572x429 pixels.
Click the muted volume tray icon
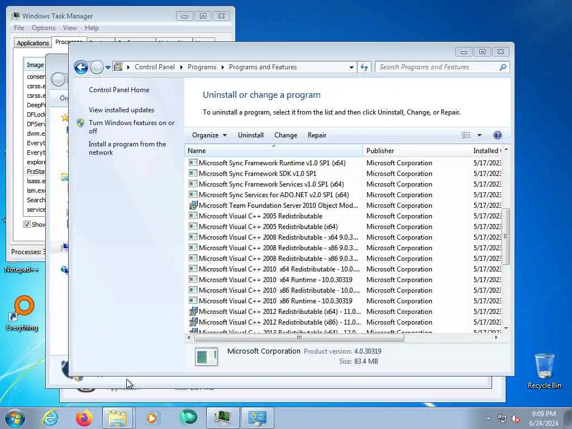[x=516, y=419]
